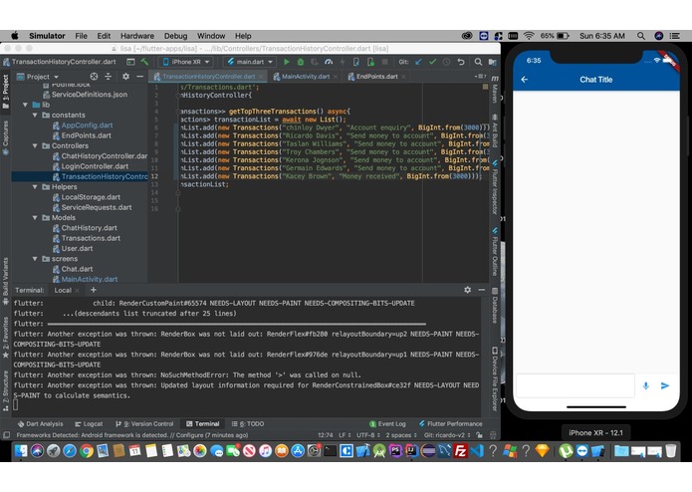Select TransactionHistoryController.dart editor tab
The height and width of the screenshot is (492, 692).
(208, 77)
